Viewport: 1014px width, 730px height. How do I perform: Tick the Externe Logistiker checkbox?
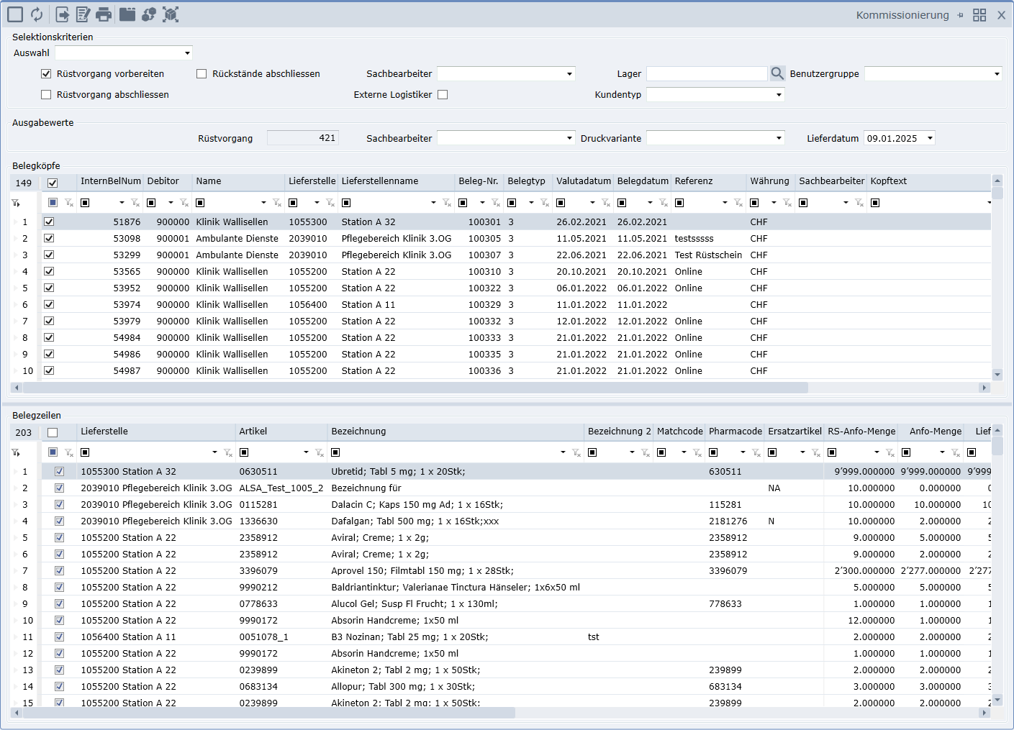click(x=443, y=94)
